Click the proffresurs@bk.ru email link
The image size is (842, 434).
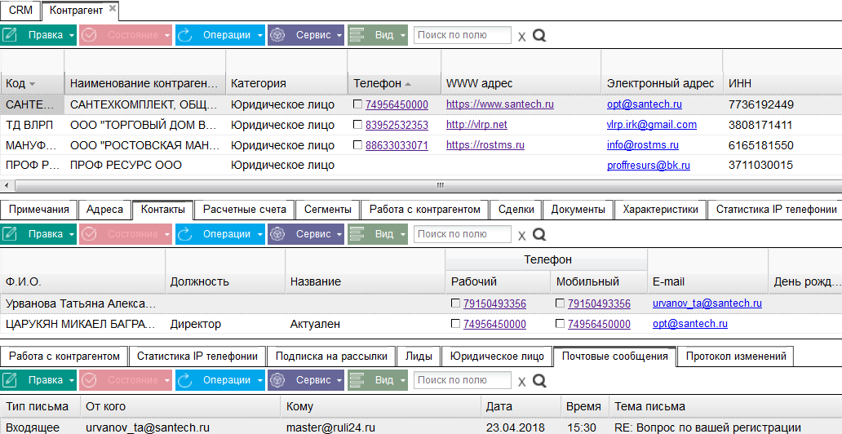tap(649, 166)
